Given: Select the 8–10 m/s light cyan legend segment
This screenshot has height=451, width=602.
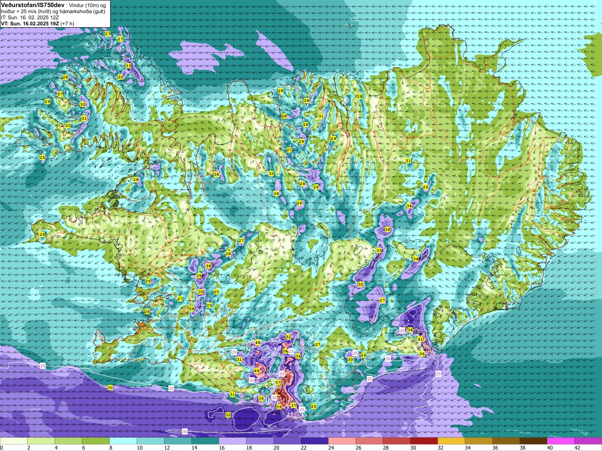Looking at the screenshot, I should coord(123,441).
